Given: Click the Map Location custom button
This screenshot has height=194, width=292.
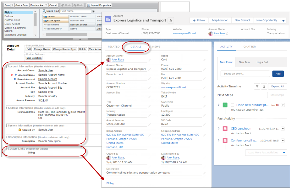Looking at the screenshot, I should click(34, 58).
